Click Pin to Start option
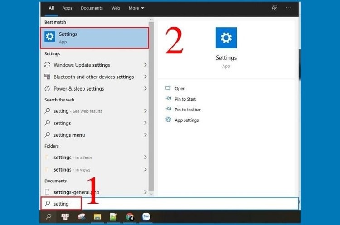Image resolution: width=340 pixels, height=225 pixels. tap(185, 99)
